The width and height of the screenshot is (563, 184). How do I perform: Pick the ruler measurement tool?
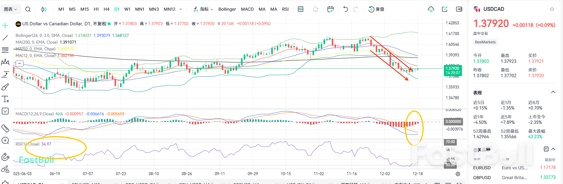click(5, 128)
